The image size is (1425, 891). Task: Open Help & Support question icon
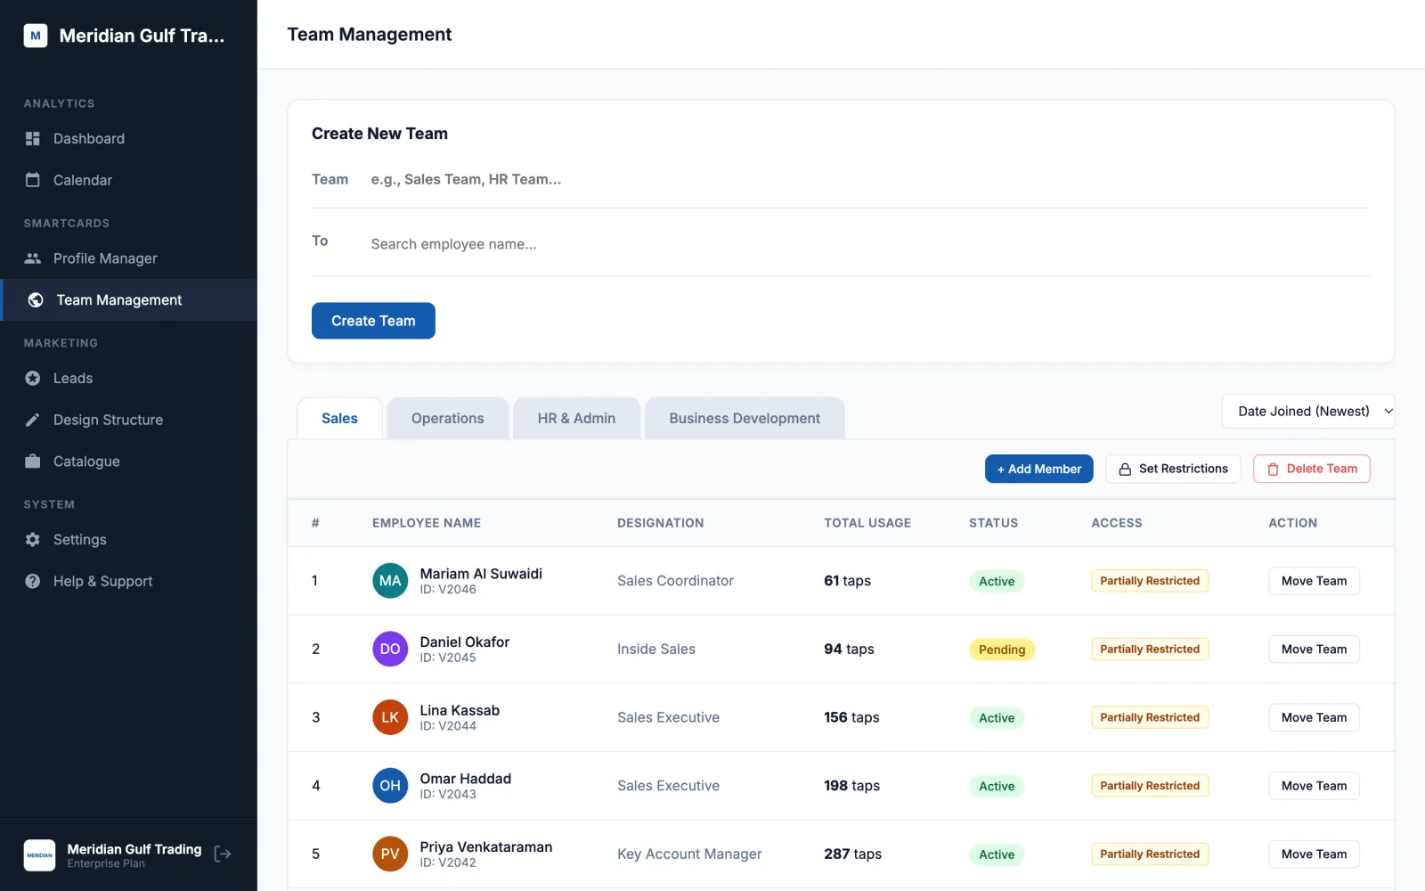[x=33, y=581]
